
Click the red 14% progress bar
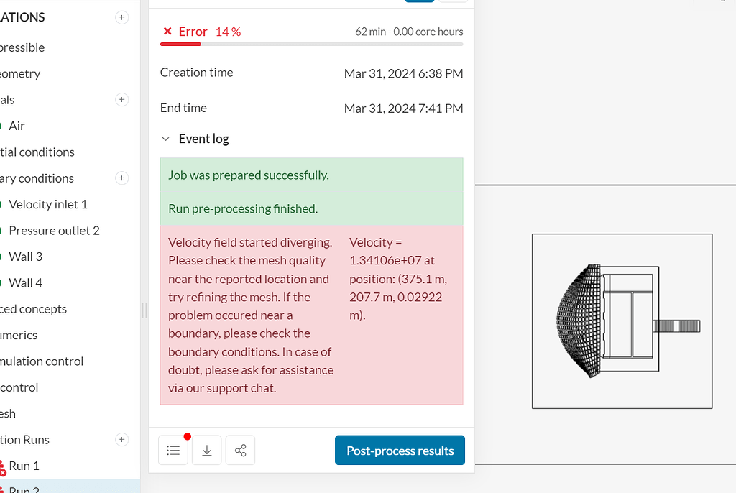pyautogui.click(x=180, y=45)
